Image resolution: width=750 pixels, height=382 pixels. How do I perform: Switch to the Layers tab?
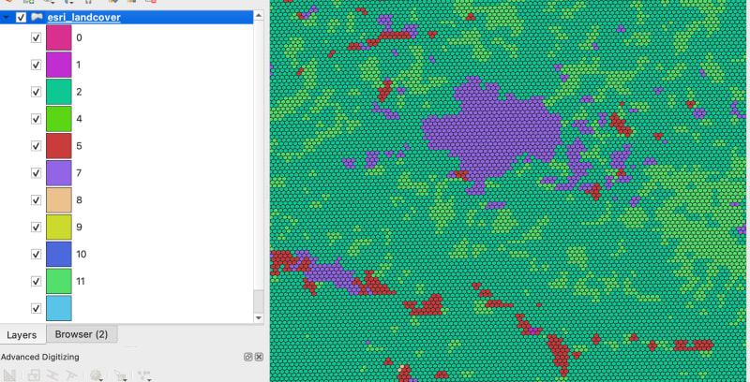22,334
